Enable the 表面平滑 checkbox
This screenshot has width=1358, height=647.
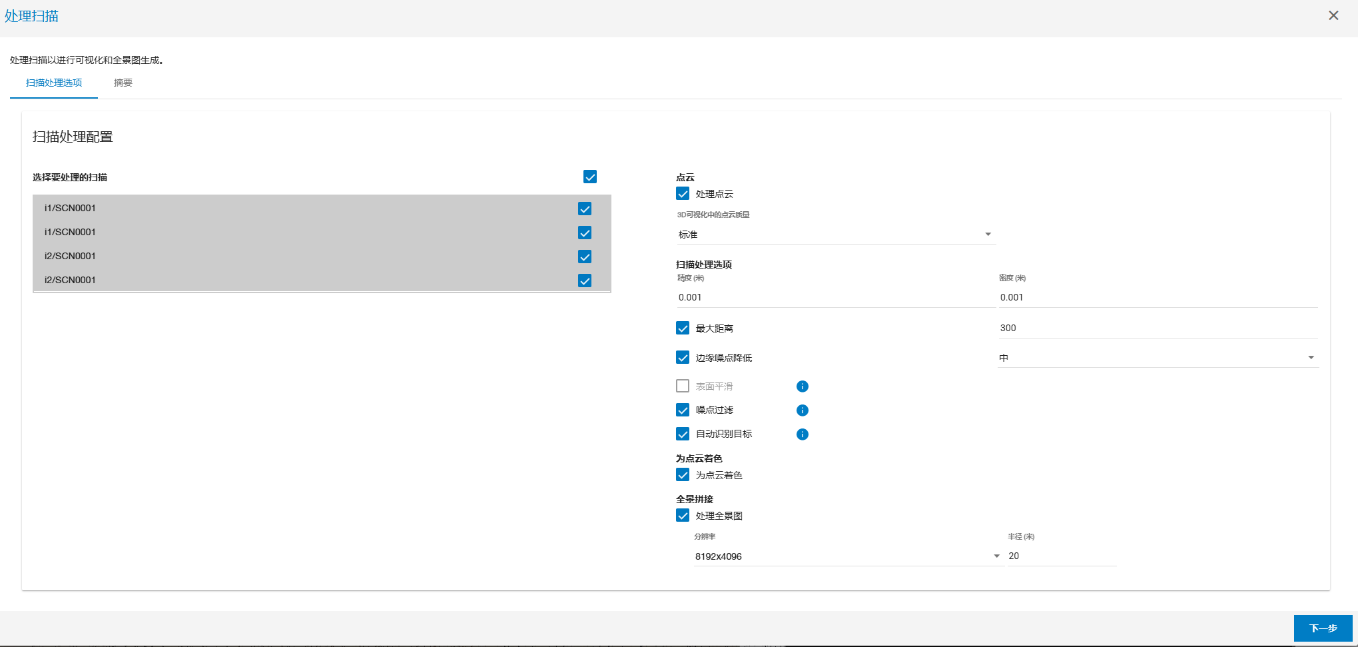tap(683, 386)
